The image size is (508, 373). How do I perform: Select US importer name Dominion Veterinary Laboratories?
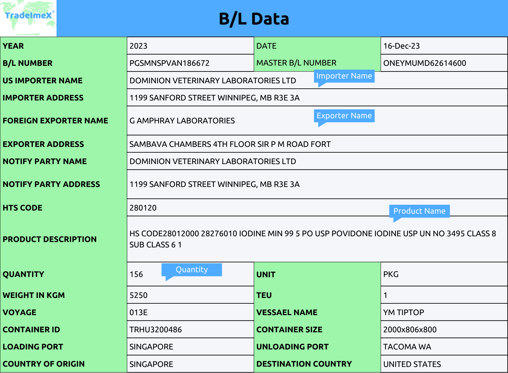coord(213,81)
